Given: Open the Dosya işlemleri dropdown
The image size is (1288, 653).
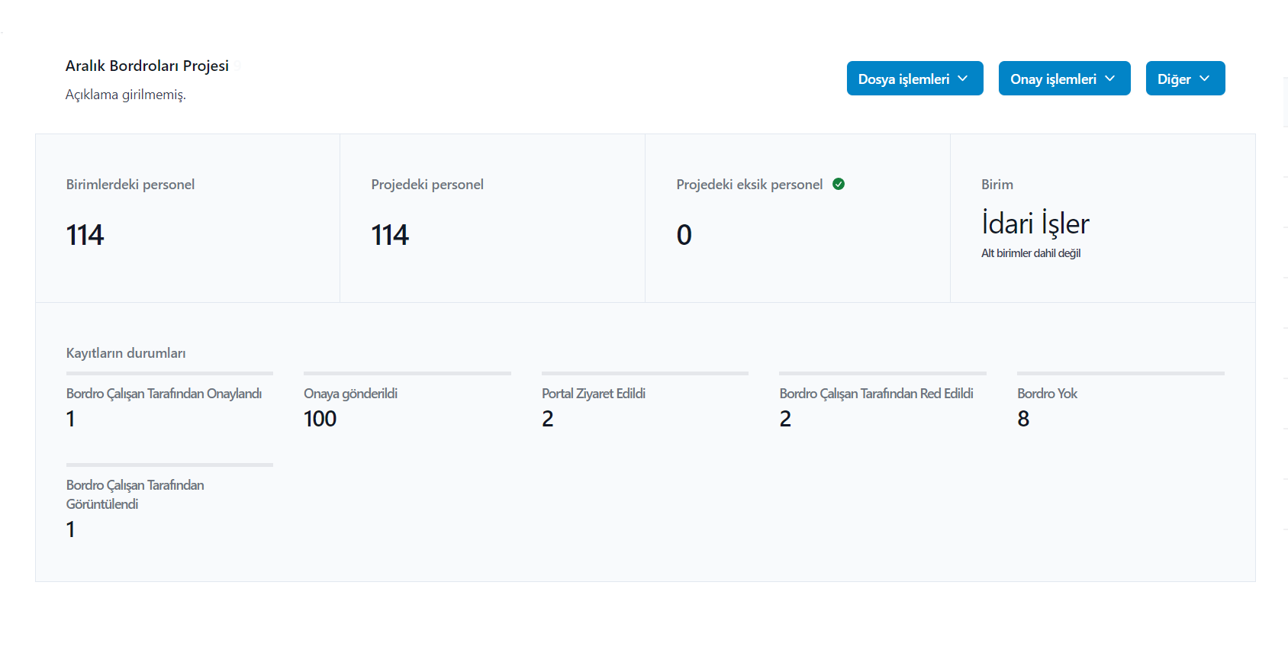Looking at the screenshot, I should click(x=914, y=79).
